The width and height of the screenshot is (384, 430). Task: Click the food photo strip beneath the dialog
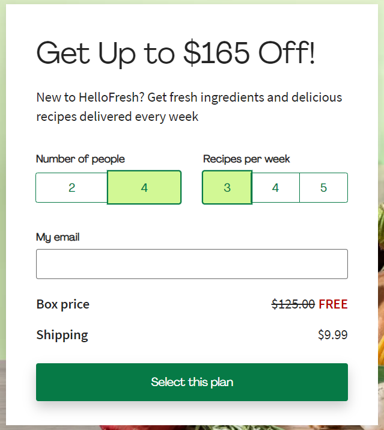(192, 428)
